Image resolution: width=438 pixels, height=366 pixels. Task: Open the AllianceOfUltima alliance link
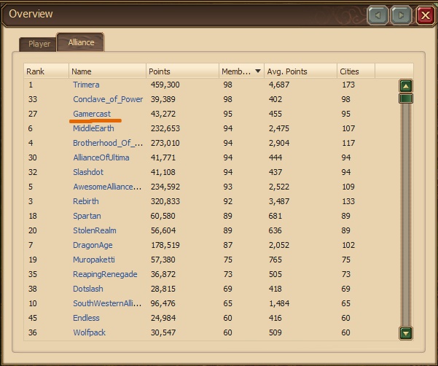101,157
